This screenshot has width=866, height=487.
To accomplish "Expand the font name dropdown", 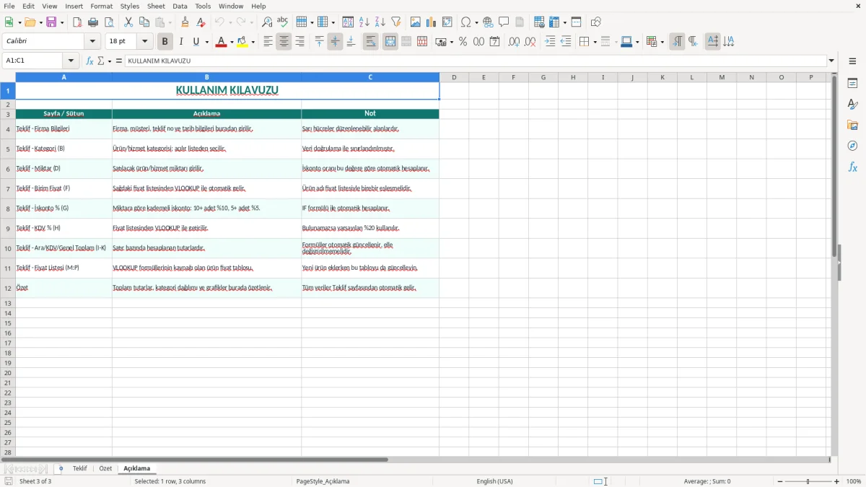I will 92,42.
